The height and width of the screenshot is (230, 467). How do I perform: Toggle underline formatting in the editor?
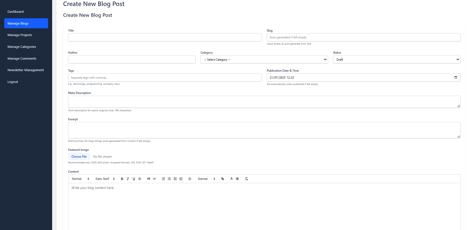point(134,179)
